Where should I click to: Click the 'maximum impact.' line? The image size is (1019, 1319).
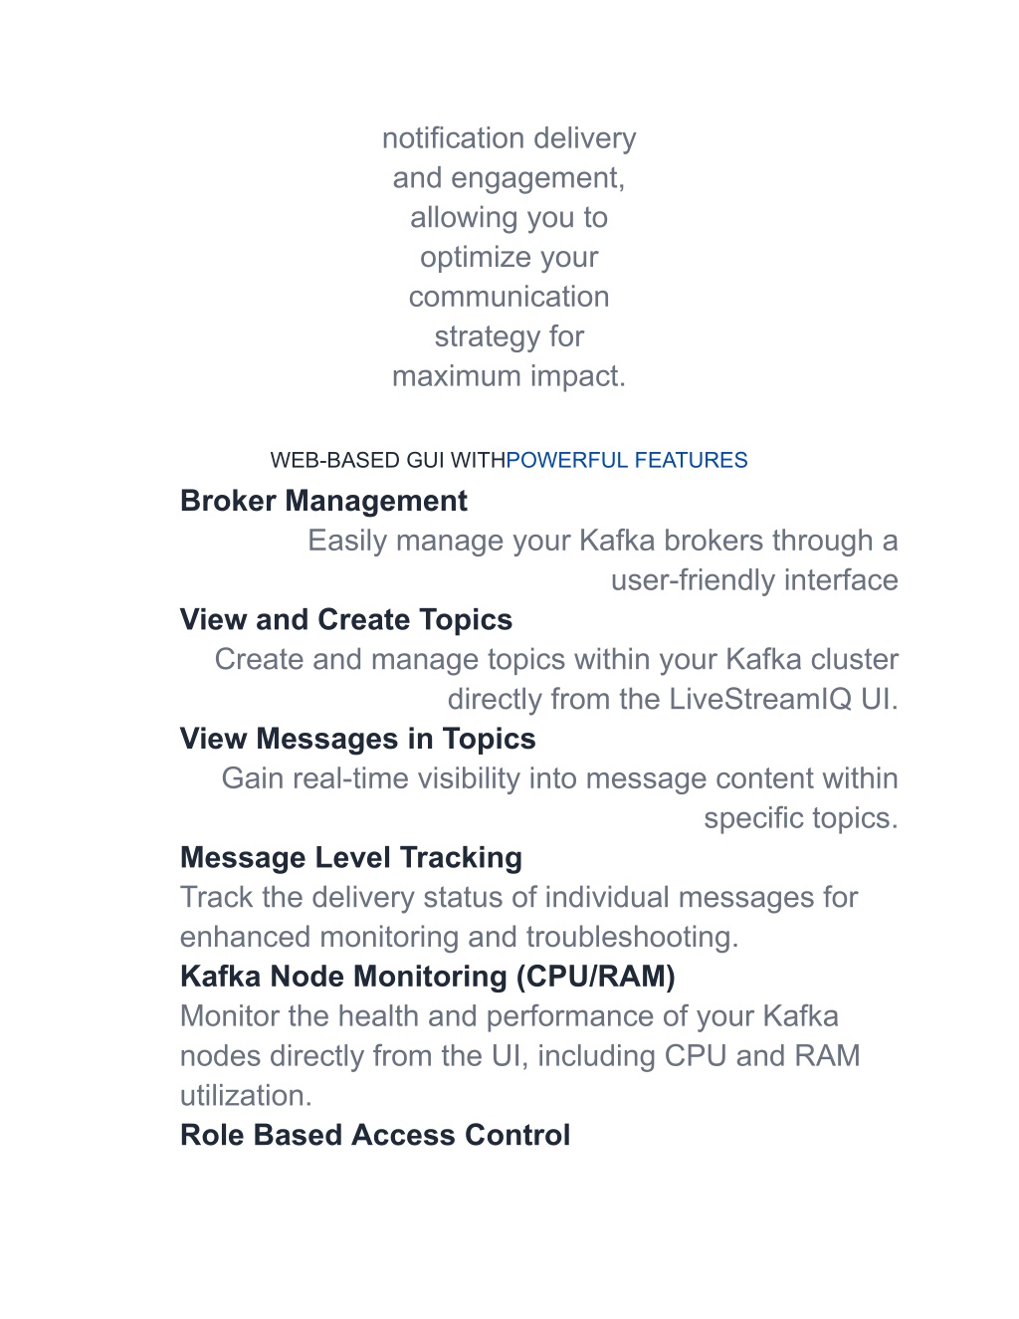[x=509, y=376]
